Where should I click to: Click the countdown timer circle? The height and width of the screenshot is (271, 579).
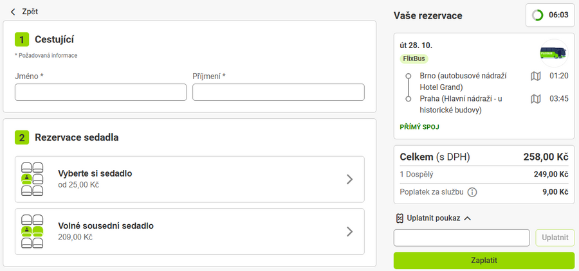[x=537, y=15]
